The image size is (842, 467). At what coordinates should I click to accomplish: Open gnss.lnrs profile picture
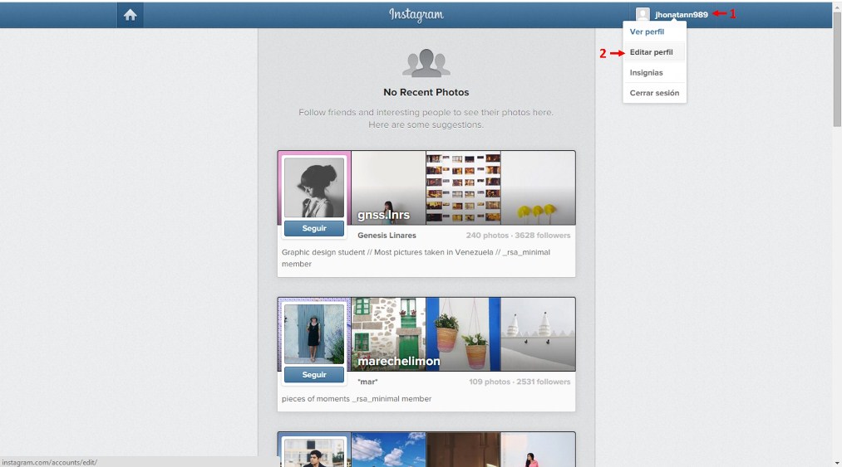(314, 187)
